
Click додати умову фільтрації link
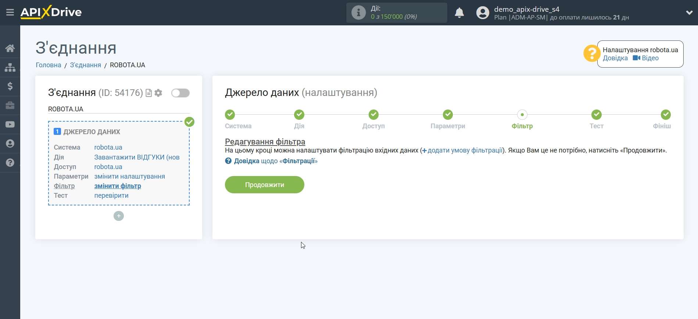click(x=462, y=150)
